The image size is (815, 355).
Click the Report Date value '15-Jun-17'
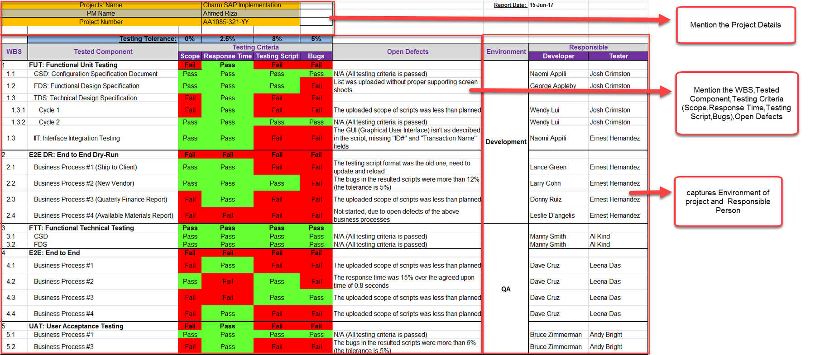[x=542, y=5]
